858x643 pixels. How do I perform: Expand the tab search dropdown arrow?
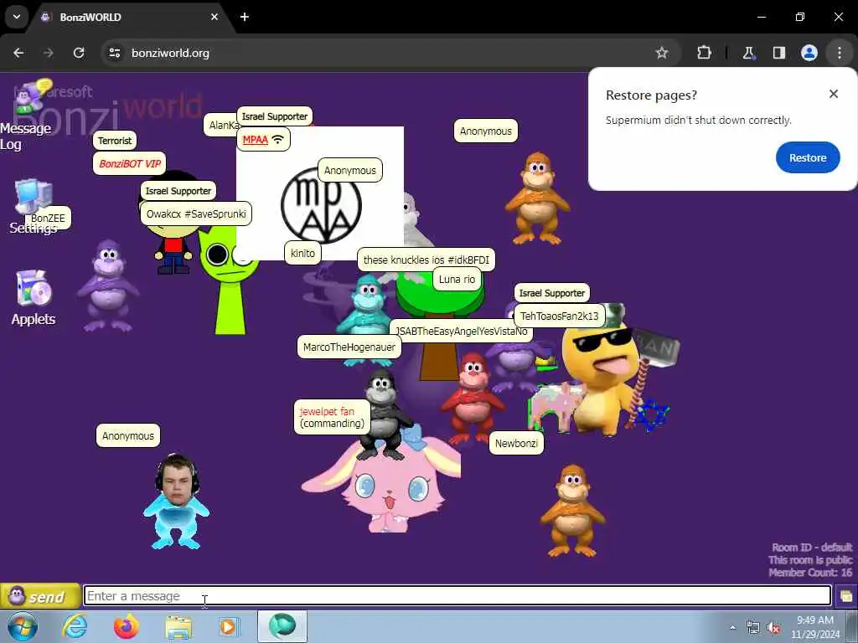[17, 17]
